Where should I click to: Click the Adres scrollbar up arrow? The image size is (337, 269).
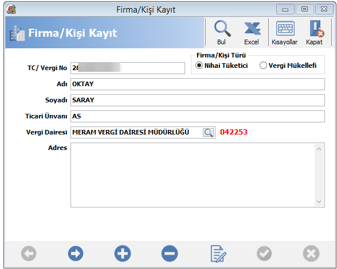point(319,149)
